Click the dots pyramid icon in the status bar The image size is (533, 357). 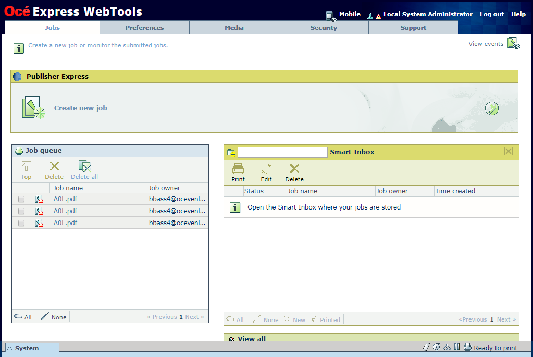point(448,347)
